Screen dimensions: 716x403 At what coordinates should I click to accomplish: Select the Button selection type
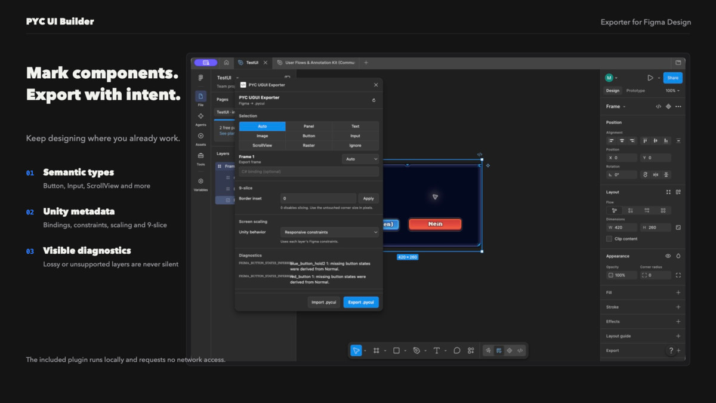point(308,136)
